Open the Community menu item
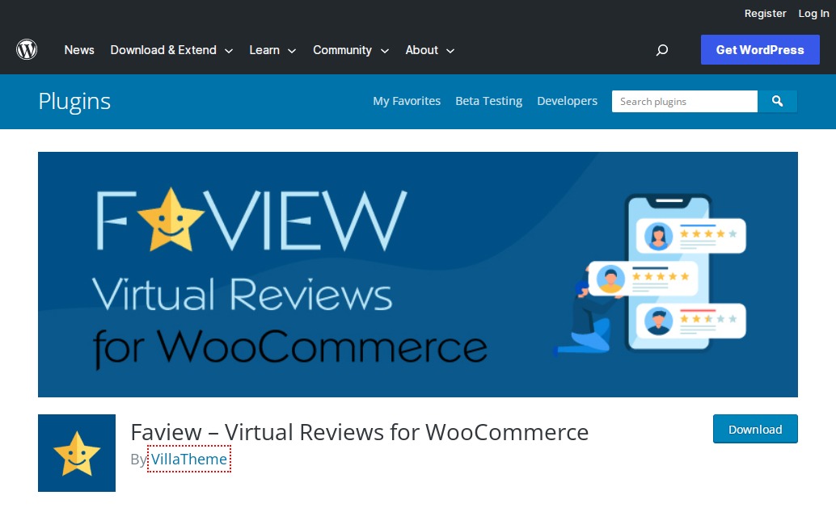836x508 pixels. 342,50
